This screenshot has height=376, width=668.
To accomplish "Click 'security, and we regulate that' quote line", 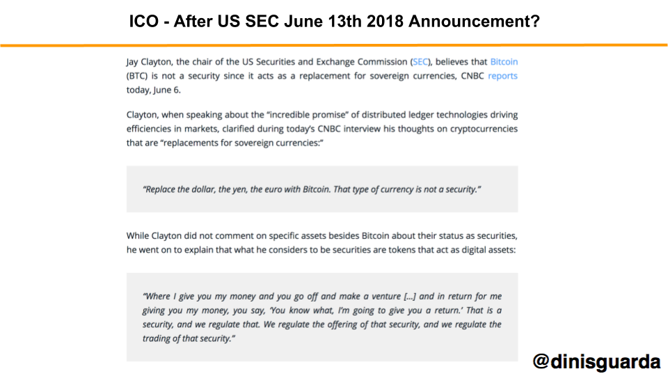I will (200, 324).
